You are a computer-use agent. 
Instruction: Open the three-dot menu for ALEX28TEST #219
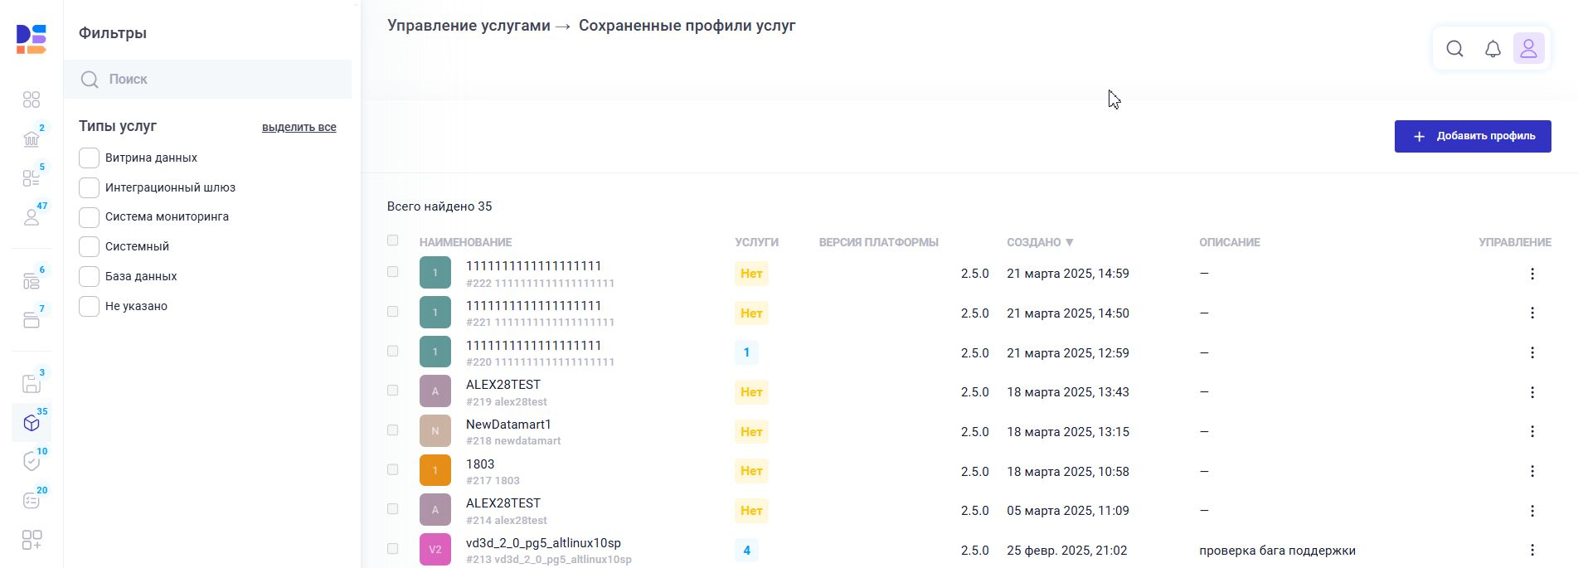pyautogui.click(x=1532, y=392)
